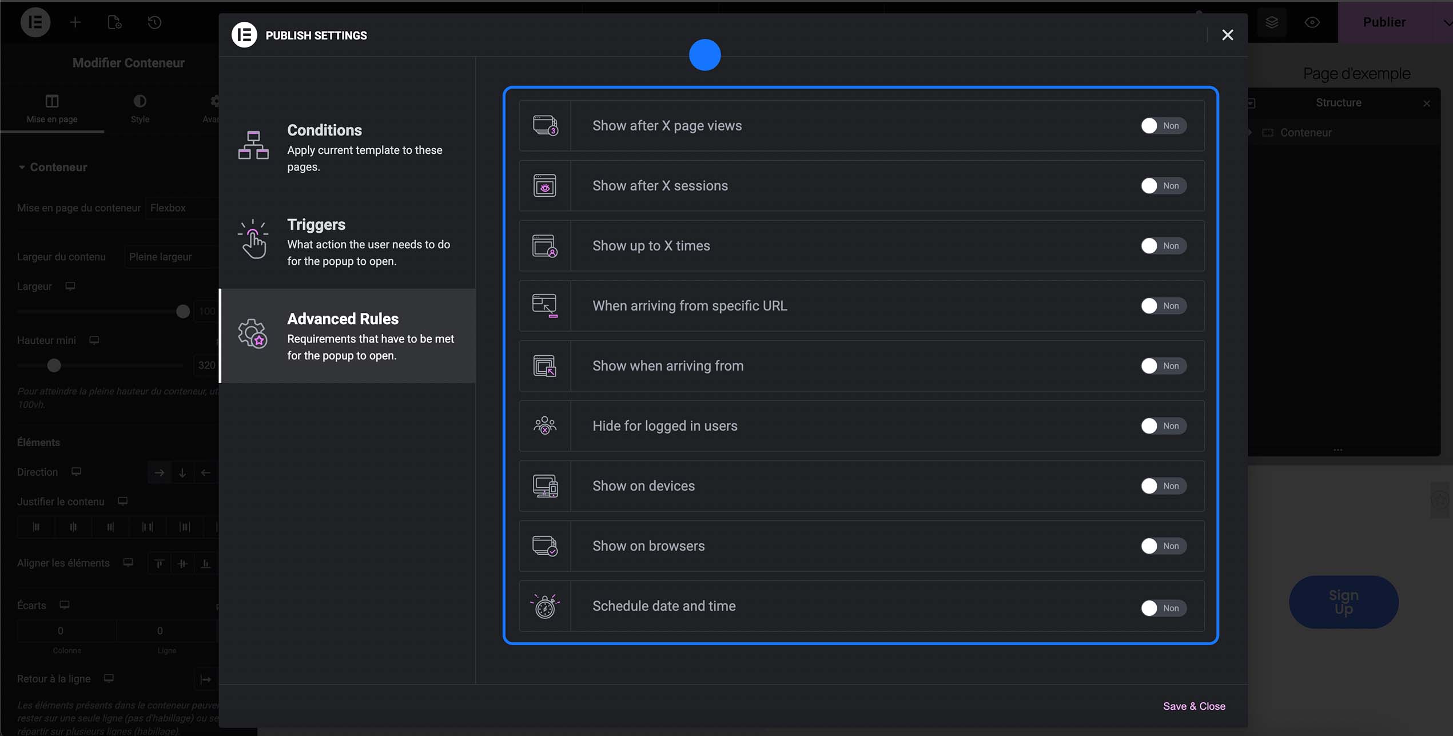The width and height of the screenshot is (1453, 736).
Task: Collapse the Conteneur section triangle
Action: pyautogui.click(x=22, y=168)
